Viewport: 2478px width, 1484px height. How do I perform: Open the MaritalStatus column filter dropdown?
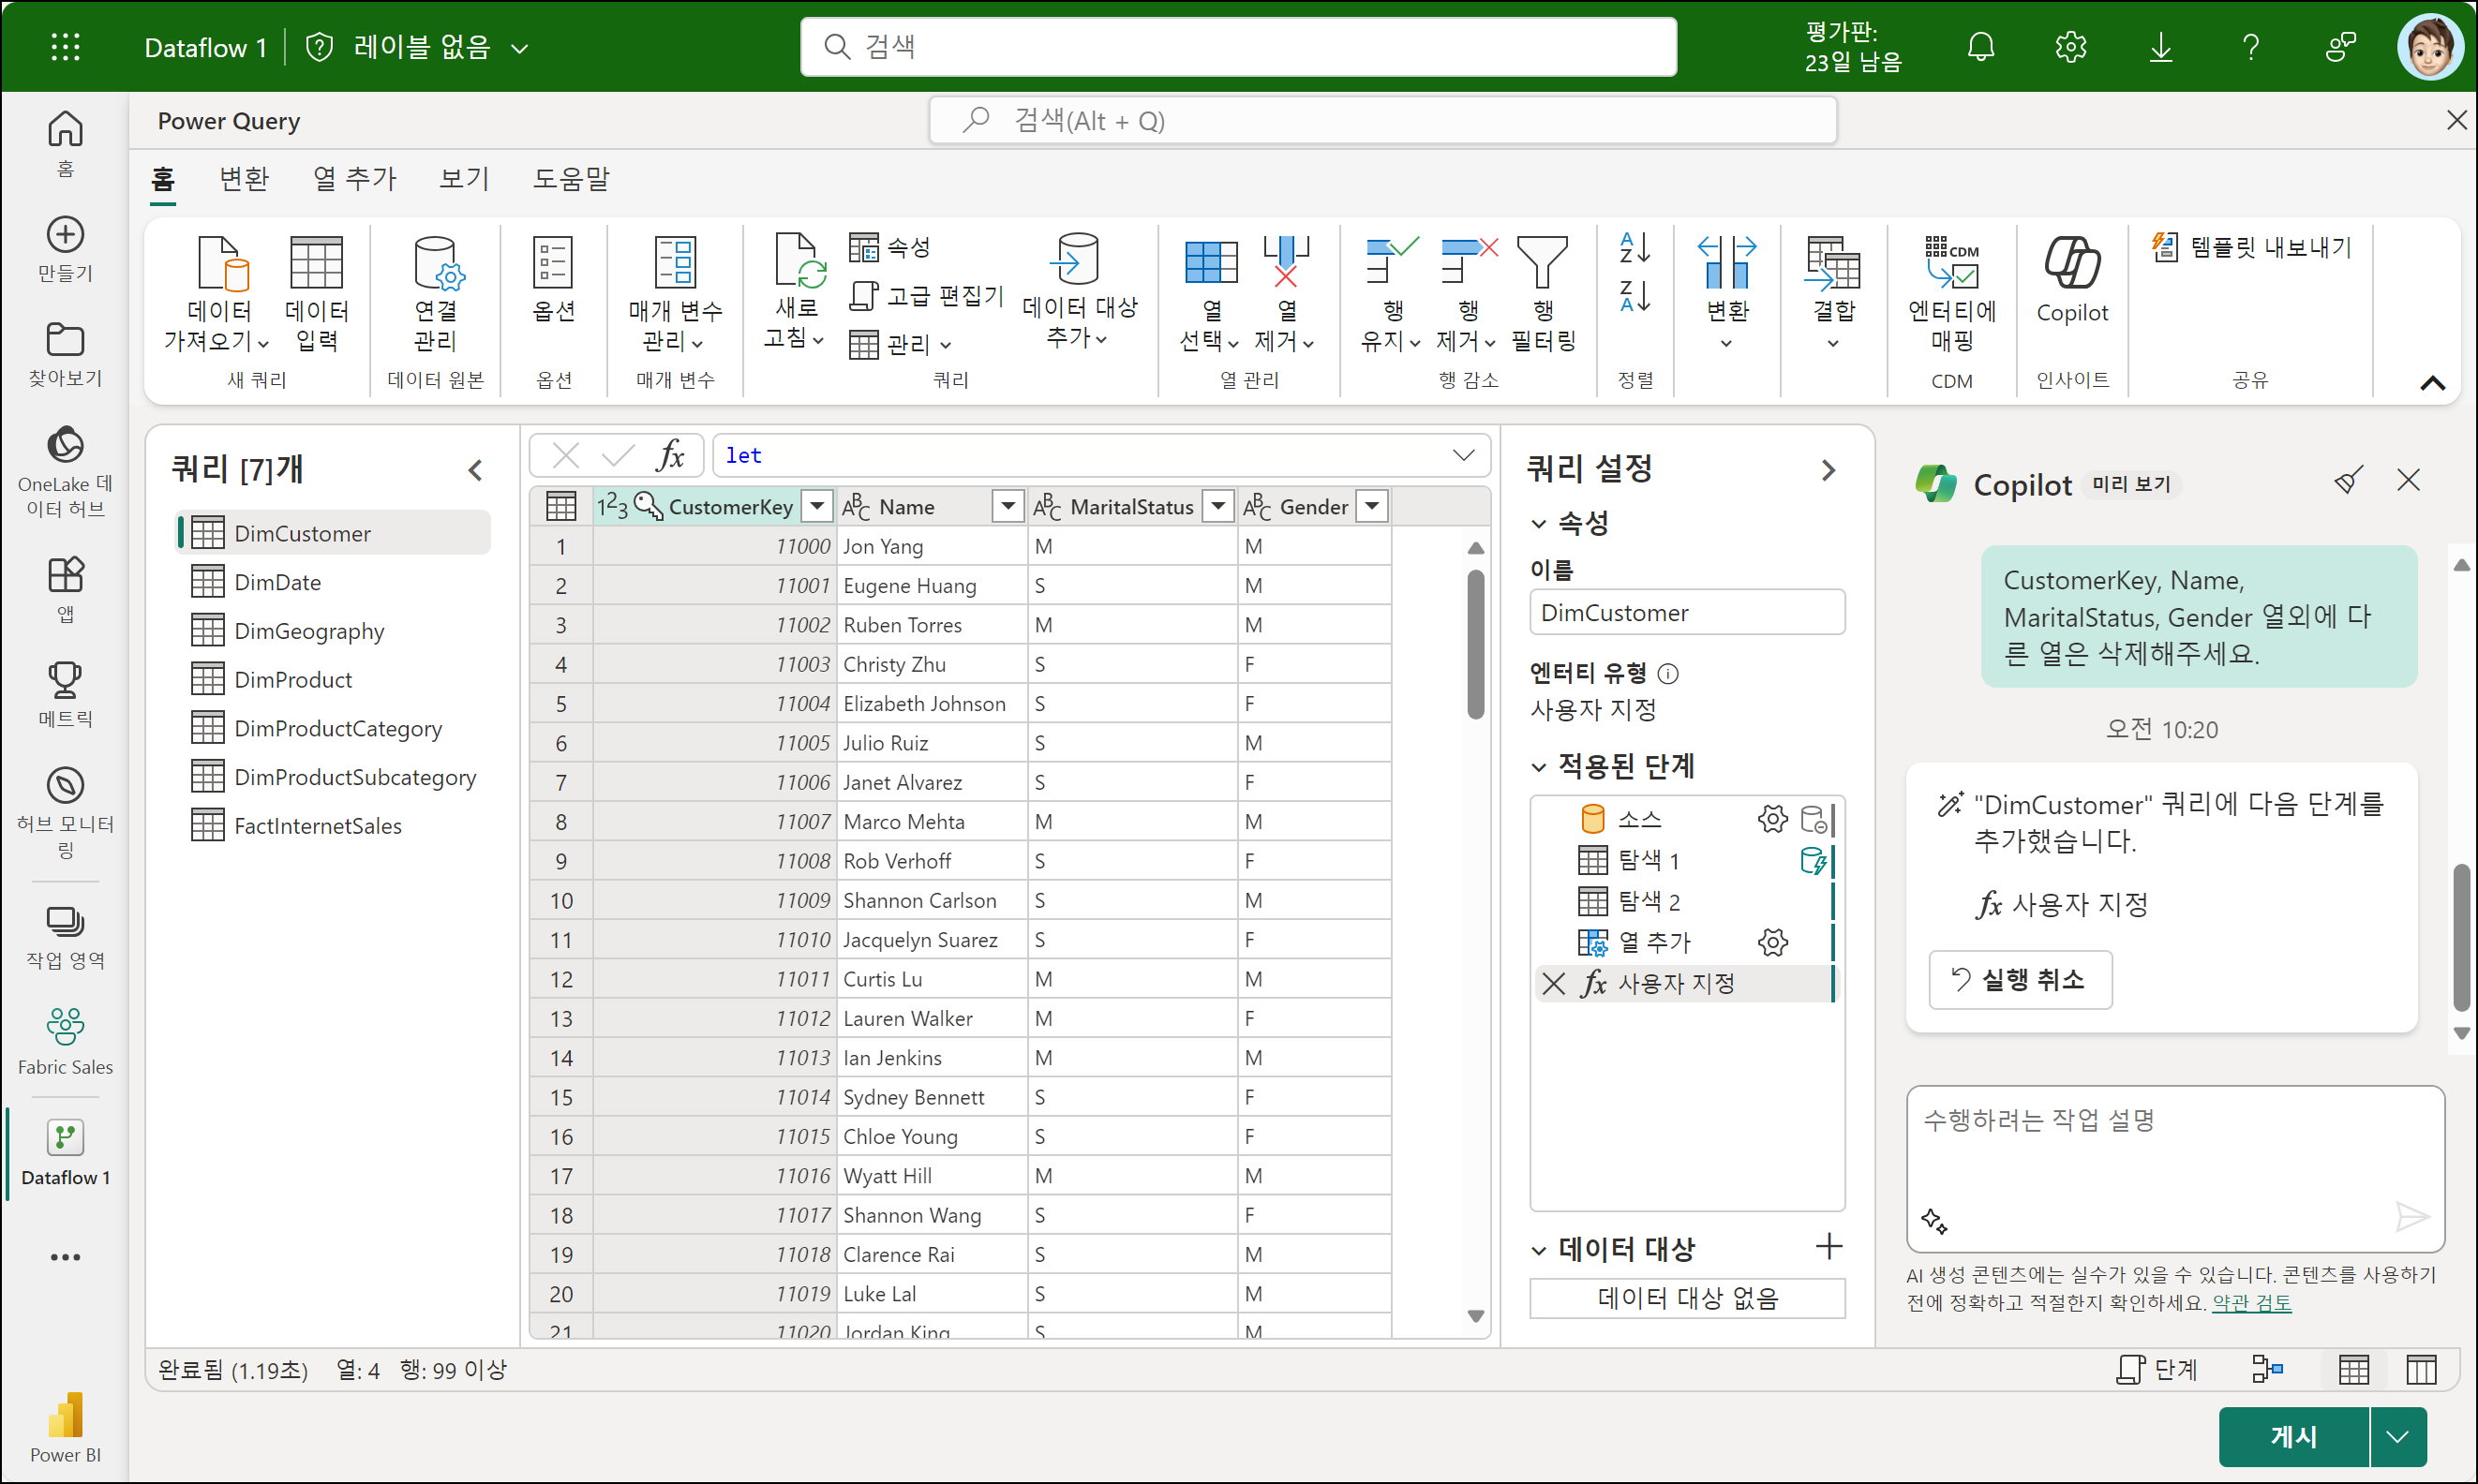1217,506
